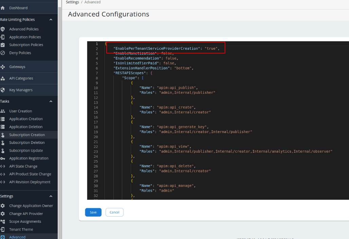The width and height of the screenshot is (349, 239).
Task: Click the Save button
Action: pyautogui.click(x=93, y=212)
